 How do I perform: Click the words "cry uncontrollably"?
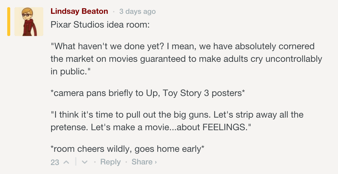pyautogui.click(x=289, y=58)
